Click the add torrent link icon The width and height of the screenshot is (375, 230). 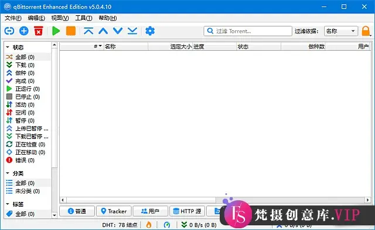pos(9,31)
